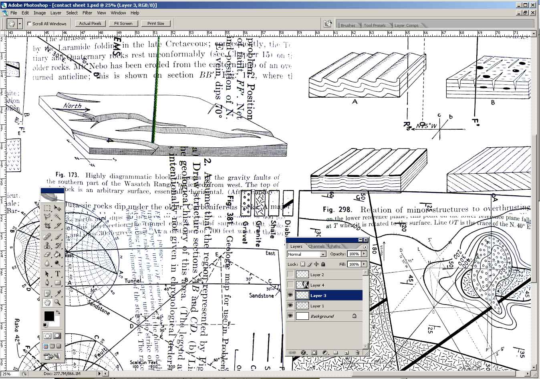Open the Fill slider arrow
The image size is (540, 379).
[364, 264]
